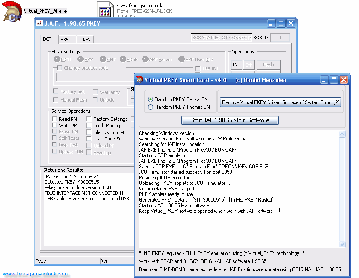Click the CNT flash file button
Image resolution: width=359 pixels, height=278 pixels.
[103, 59]
